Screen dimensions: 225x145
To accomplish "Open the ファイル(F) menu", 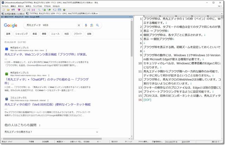I will [6, 6].
